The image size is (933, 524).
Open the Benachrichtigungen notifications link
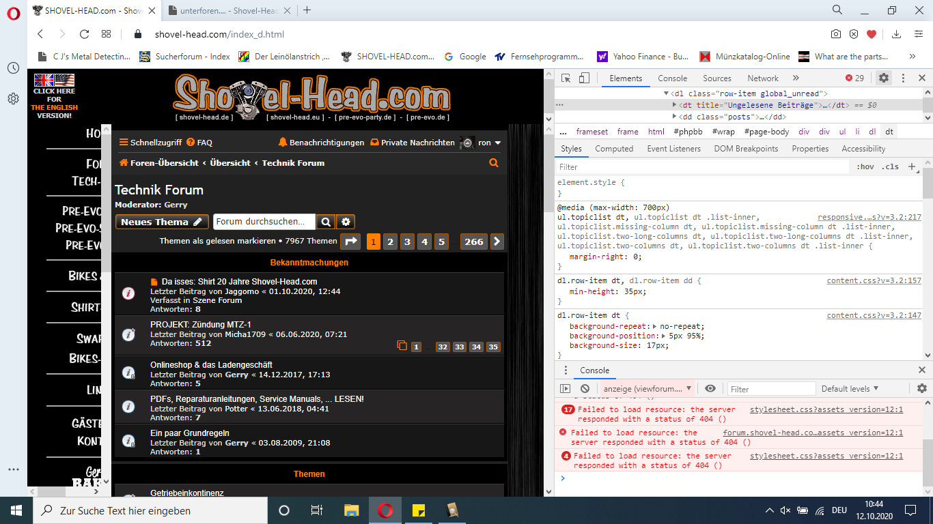pyautogui.click(x=321, y=143)
